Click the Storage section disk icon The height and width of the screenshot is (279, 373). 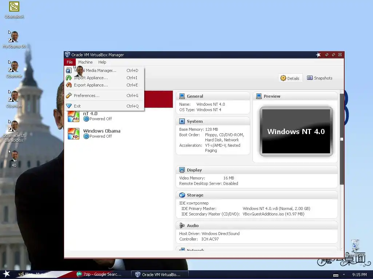[182, 195]
